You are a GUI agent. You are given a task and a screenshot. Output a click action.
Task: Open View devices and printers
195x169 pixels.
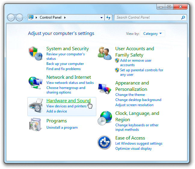pyautogui.click(x=66, y=106)
